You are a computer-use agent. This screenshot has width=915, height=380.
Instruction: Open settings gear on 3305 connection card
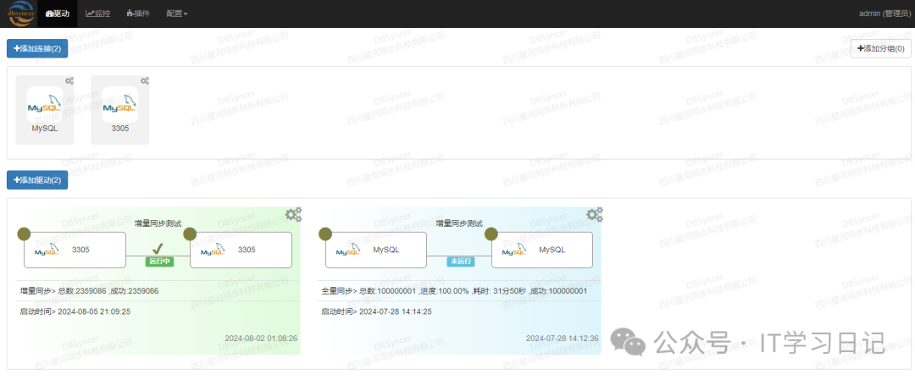(x=145, y=81)
